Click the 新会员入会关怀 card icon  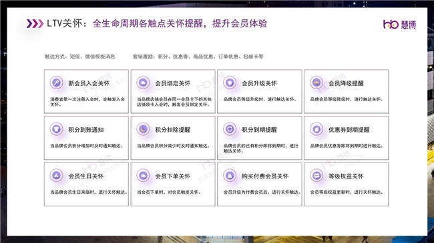coord(57,83)
